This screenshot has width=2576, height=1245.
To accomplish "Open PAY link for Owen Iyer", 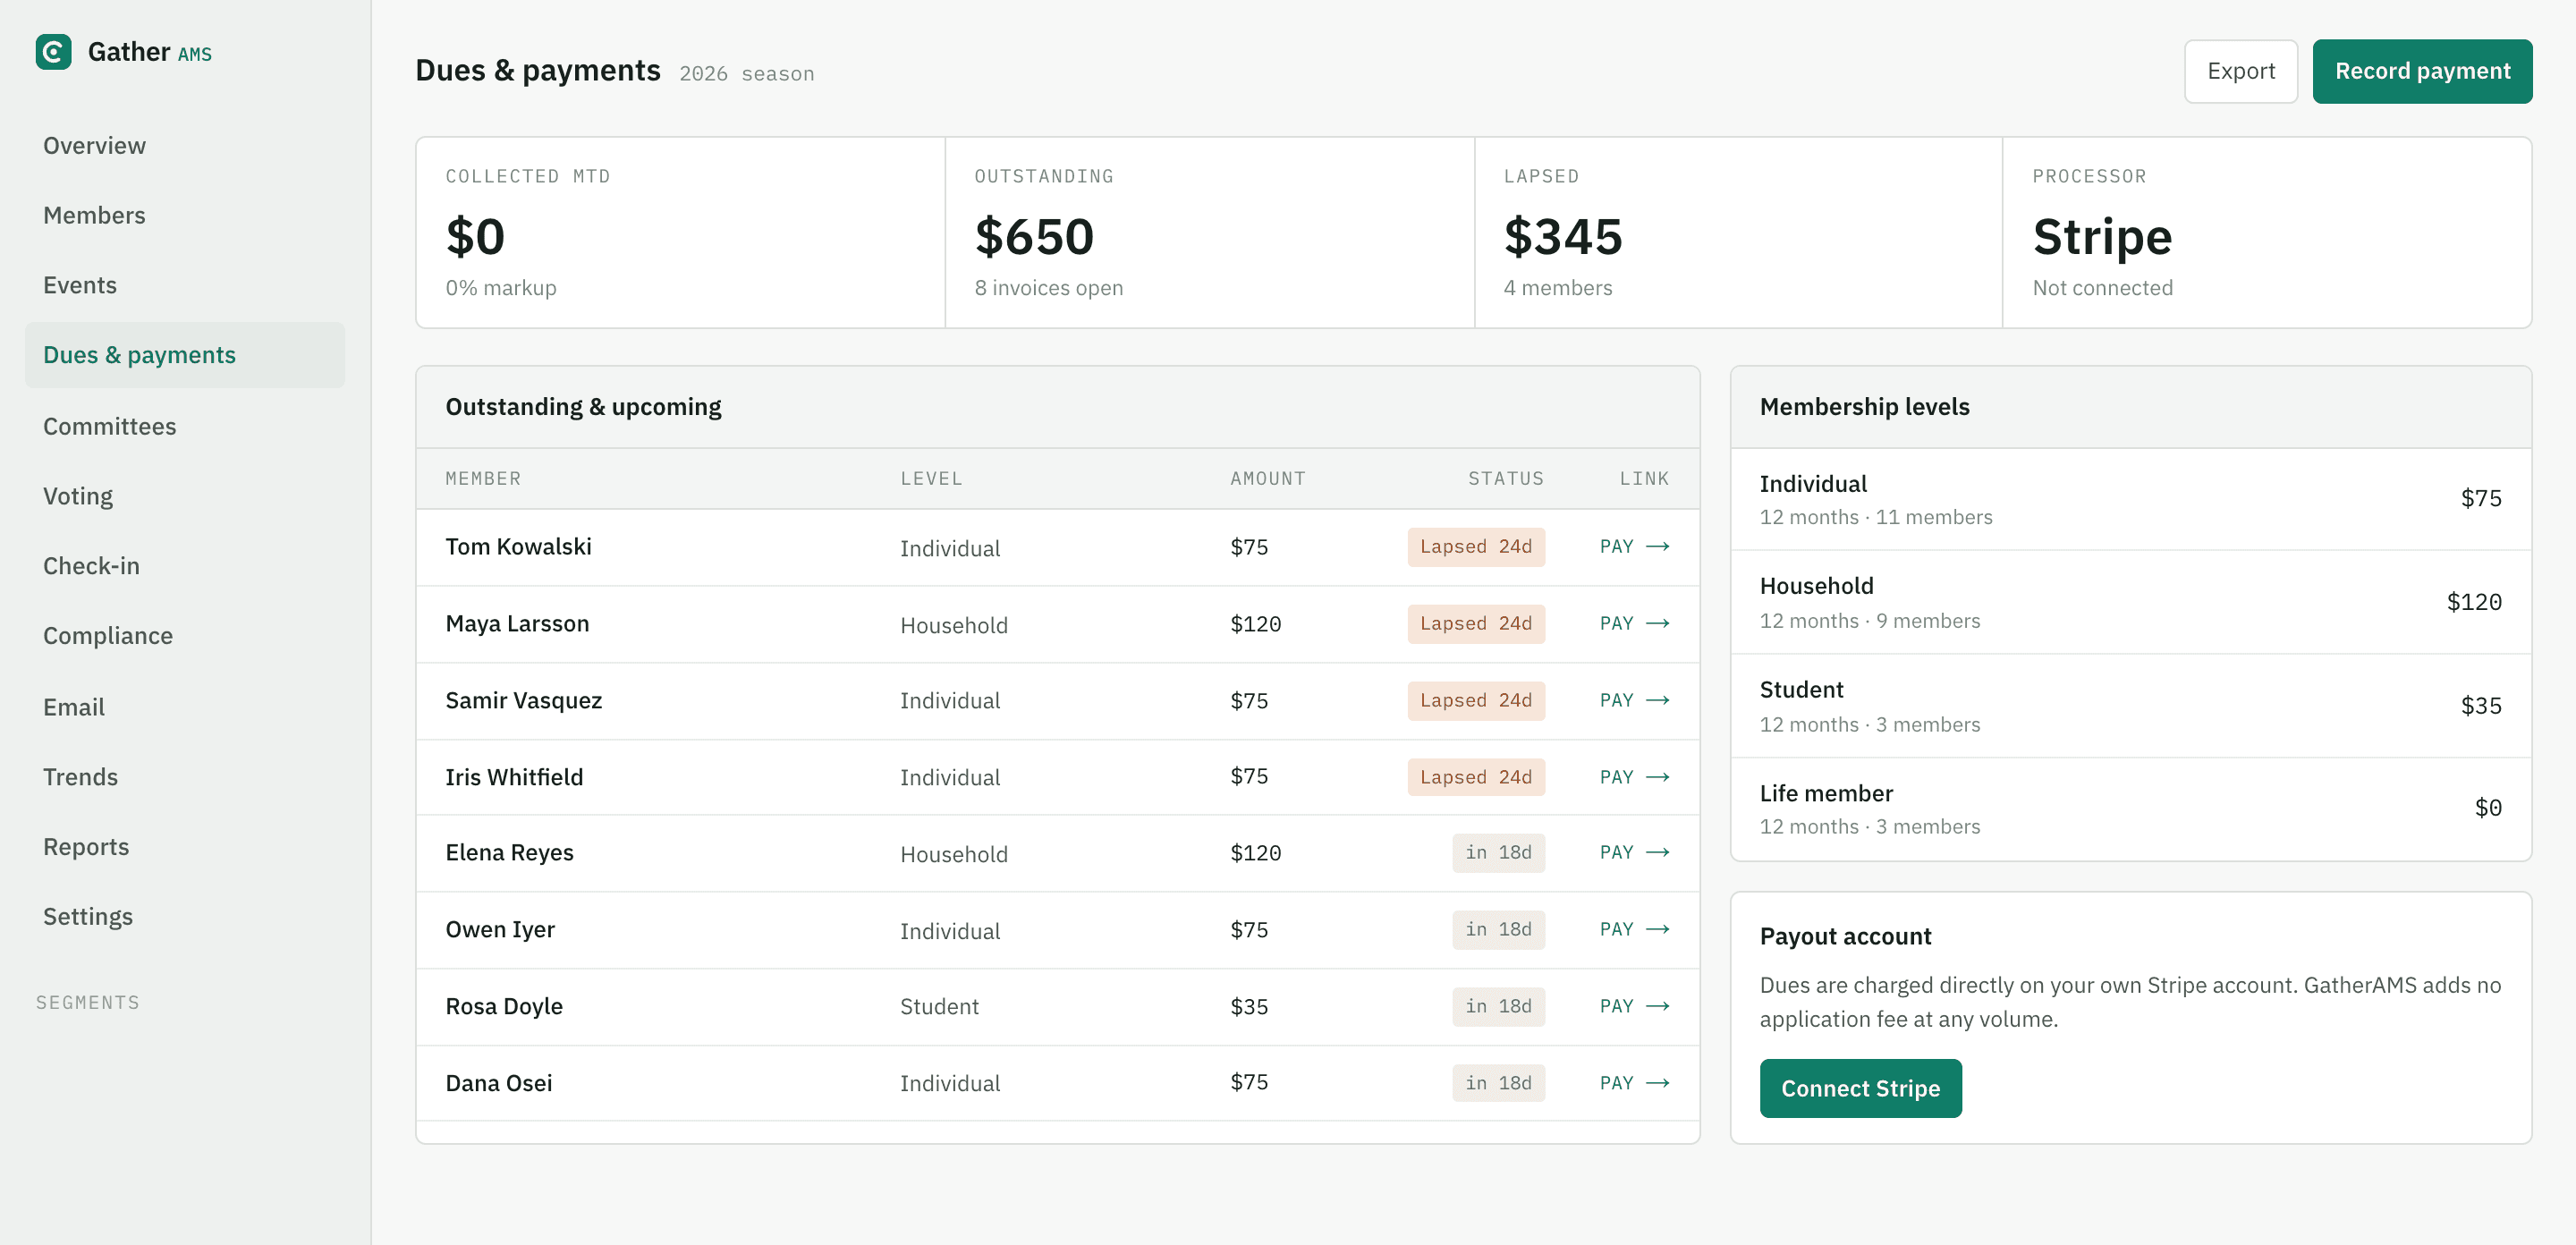I will [1634, 930].
